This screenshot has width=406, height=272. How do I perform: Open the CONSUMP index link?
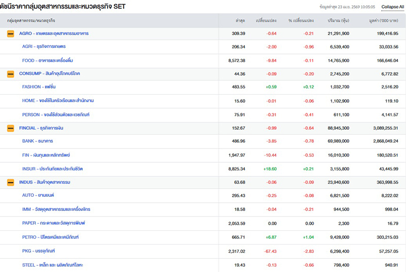pyautogui.click(x=49, y=74)
